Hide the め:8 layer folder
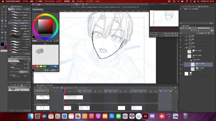 coord(181,40)
